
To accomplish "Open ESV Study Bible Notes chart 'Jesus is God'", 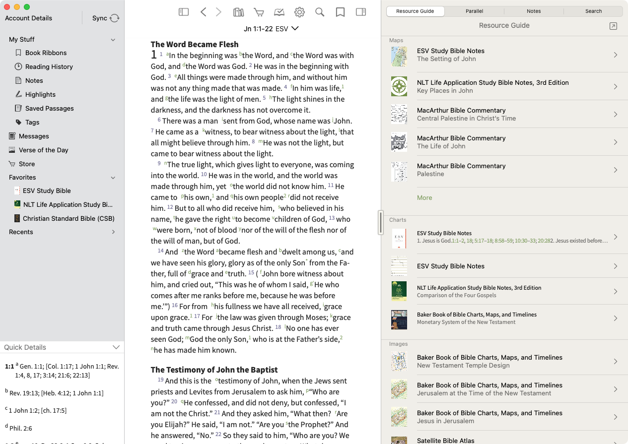I will (504, 237).
